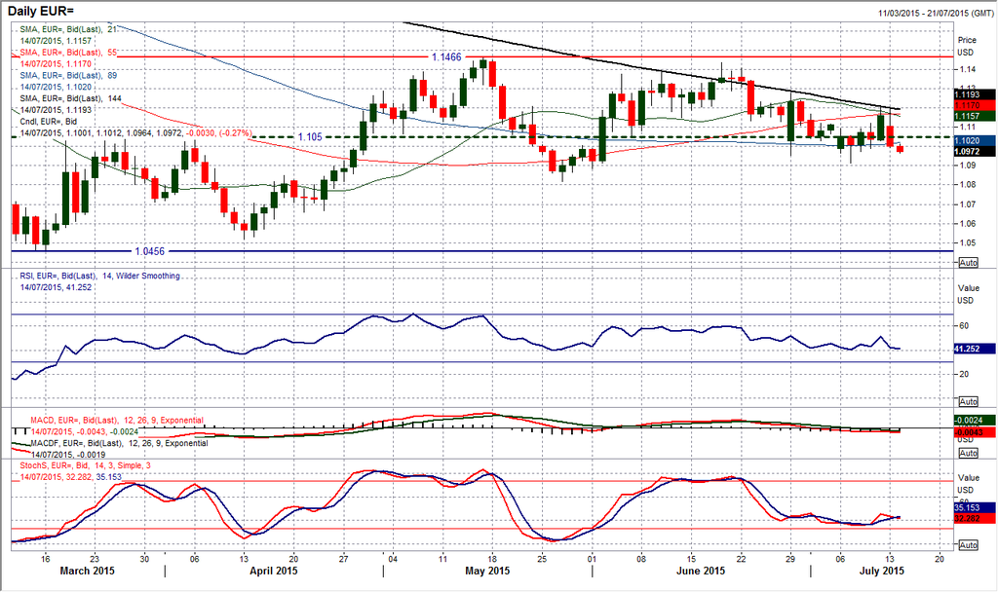Click the 20 level tick on RSI axis

coord(964,375)
